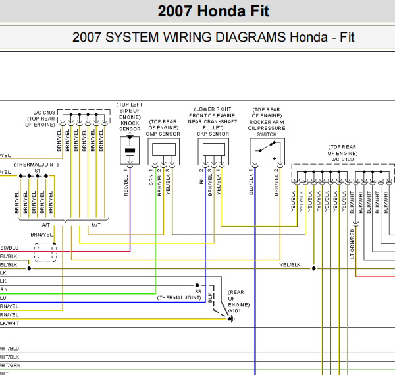Viewport: 395px width, 375px height.
Task: Click the 'YEL/BLK 1' label under CKP sensor
Action: (218, 182)
